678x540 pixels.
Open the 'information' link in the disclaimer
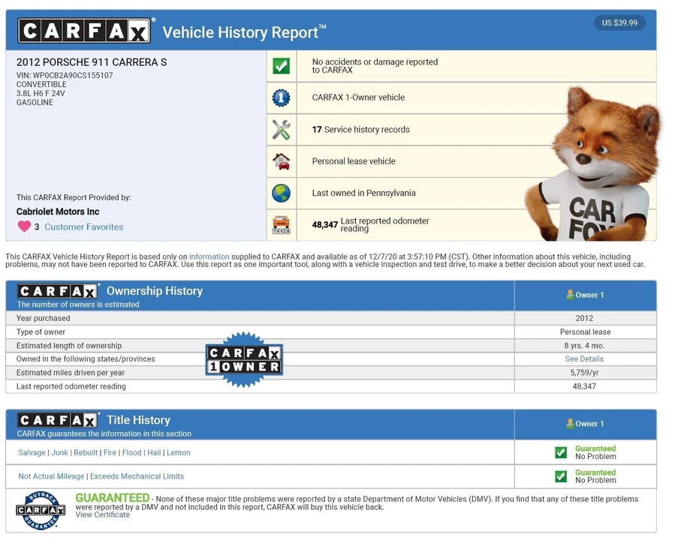click(x=209, y=256)
